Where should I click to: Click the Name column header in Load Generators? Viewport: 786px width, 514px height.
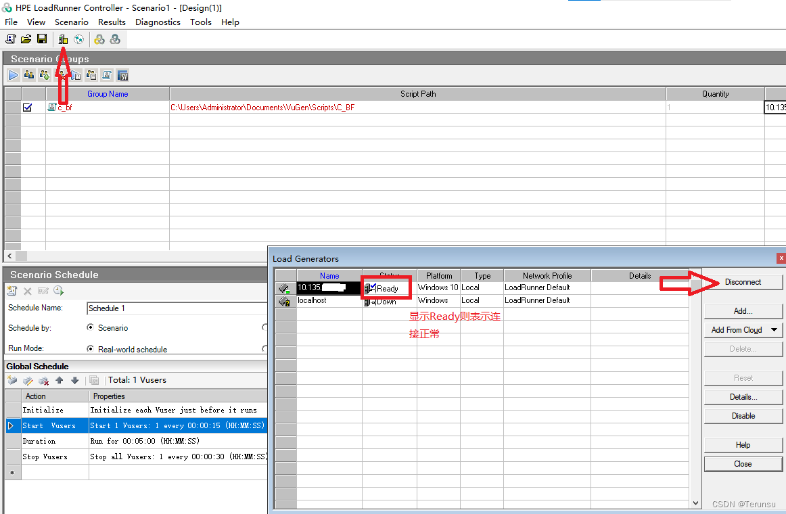tap(329, 275)
